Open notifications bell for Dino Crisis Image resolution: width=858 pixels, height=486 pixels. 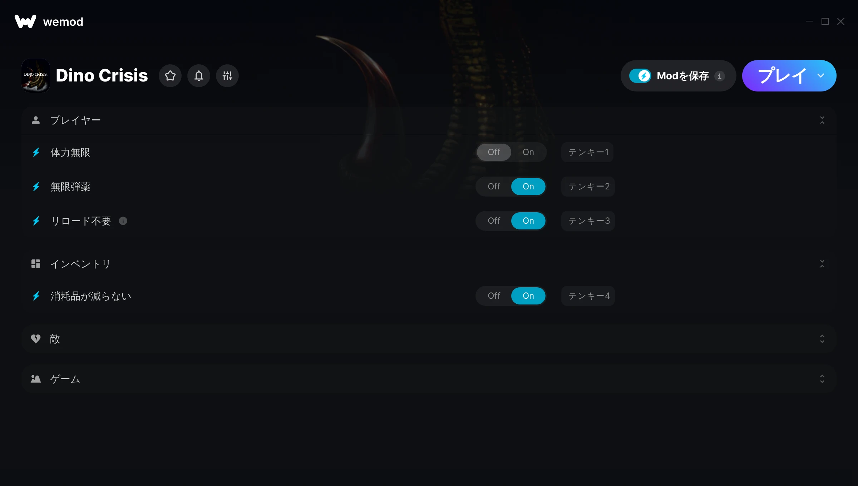click(x=199, y=76)
